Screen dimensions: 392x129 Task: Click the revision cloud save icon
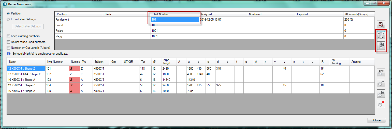pyautogui.click(x=381, y=93)
